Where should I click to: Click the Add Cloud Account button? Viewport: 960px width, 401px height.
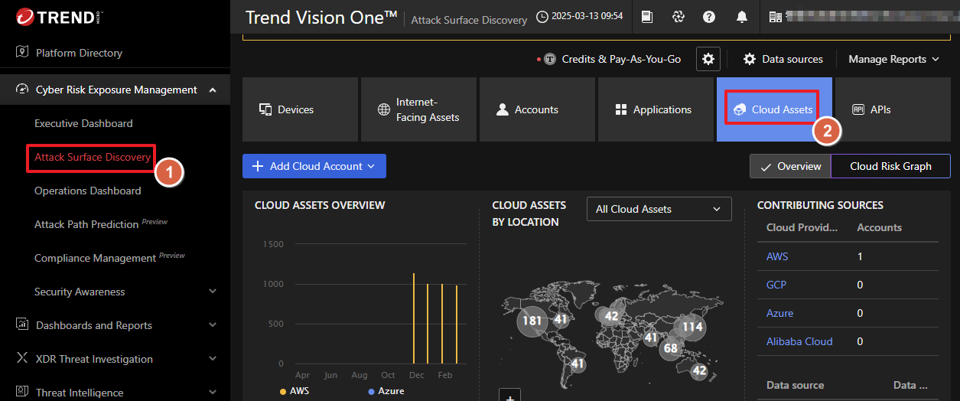coord(314,166)
